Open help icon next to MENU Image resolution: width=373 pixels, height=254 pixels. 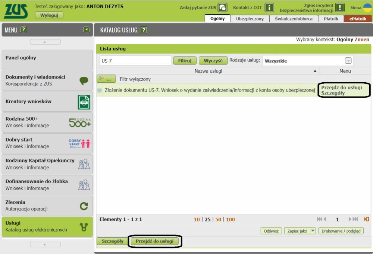pyautogui.click(x=23, y=30)
